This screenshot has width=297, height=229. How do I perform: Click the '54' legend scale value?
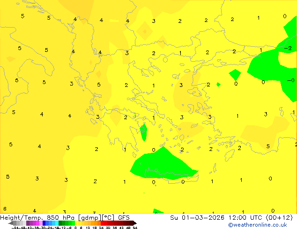click(x=135, y=228)
